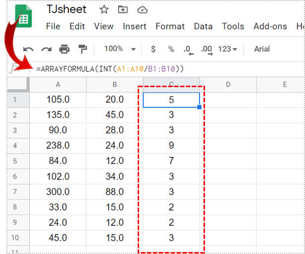305x254 pixels.
Task: Click the move to folder icon
Action: (123, 9)
